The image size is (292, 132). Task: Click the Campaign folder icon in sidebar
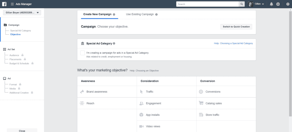click(x=5, y=25)
